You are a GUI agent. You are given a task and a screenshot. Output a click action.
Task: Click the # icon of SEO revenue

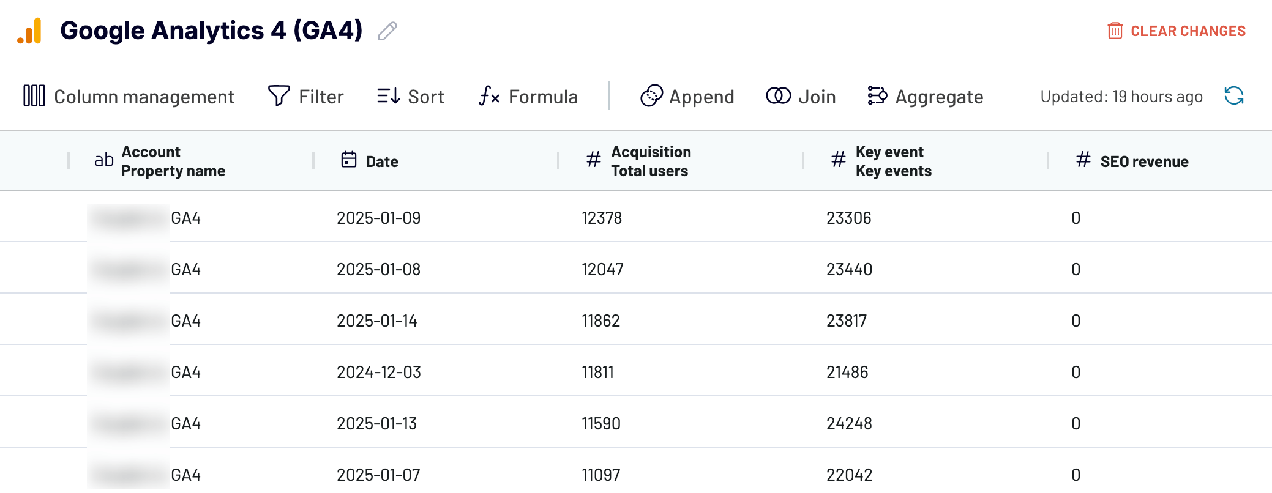point(1083,160)
